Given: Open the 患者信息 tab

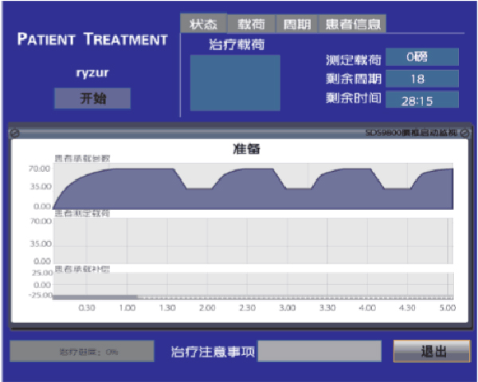Looking at the screenshot, I should pyautogui.click(x=353, y=24).
